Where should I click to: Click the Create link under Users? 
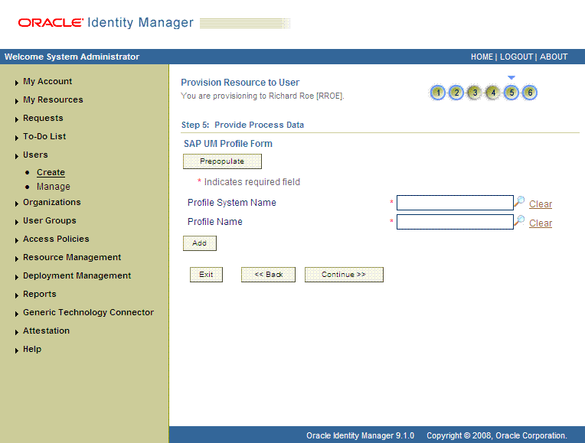51,172
